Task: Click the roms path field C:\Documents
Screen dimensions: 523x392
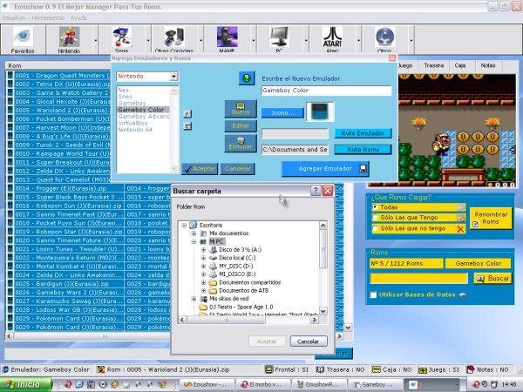Action: click(295, 150)
